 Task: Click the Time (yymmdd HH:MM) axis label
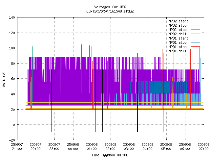[x=110, y=155]
